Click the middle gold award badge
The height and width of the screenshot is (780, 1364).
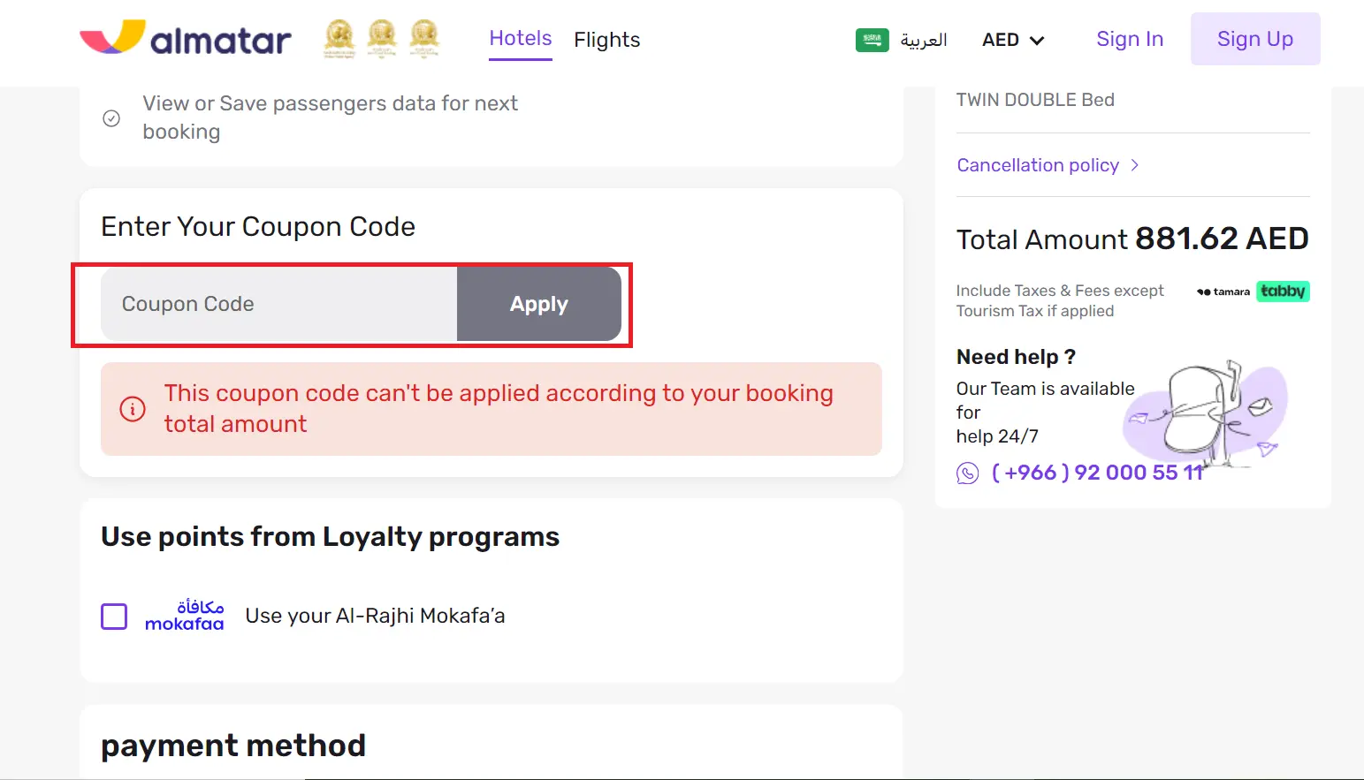[x=382, y=39]
